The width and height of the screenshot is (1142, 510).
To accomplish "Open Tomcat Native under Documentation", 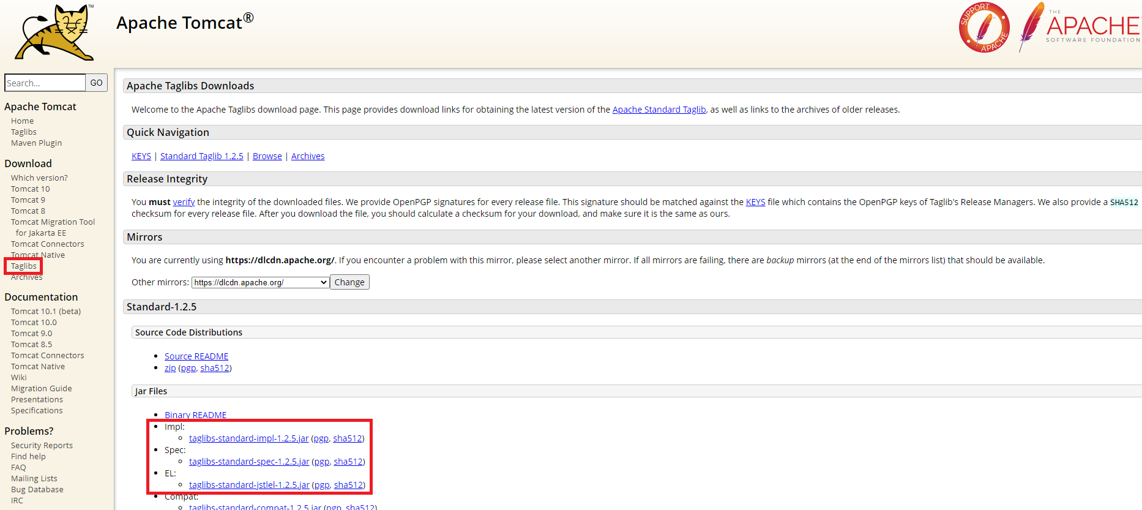I will pyautogui.click(x=38, y=367).
